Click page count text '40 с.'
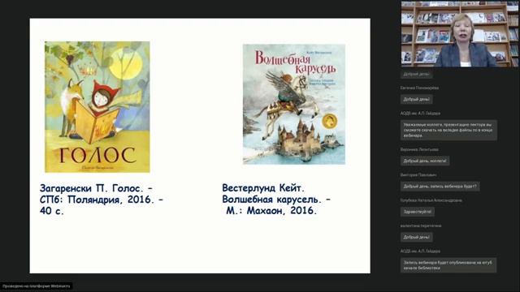520x292 pixels. 52,211
